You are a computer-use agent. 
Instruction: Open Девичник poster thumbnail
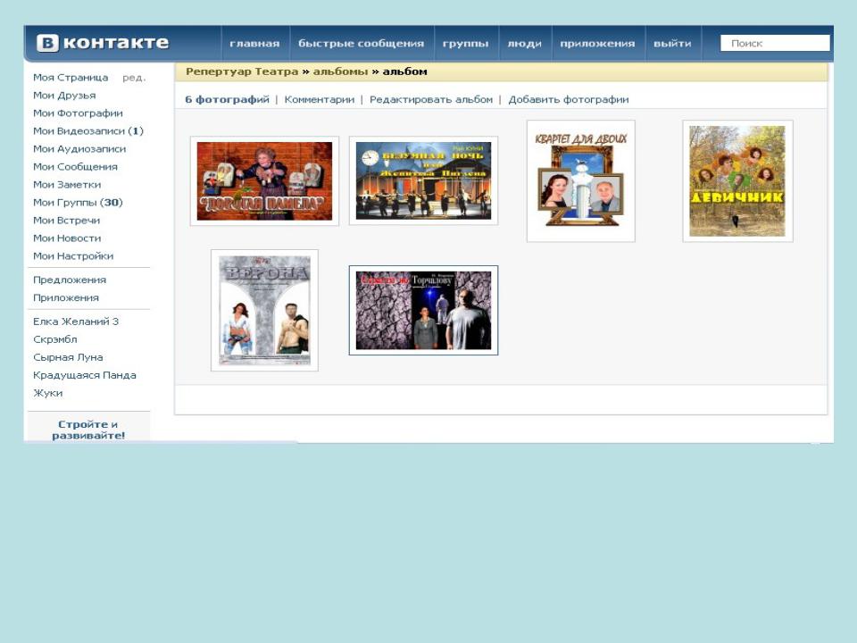(x=738, y=181)
